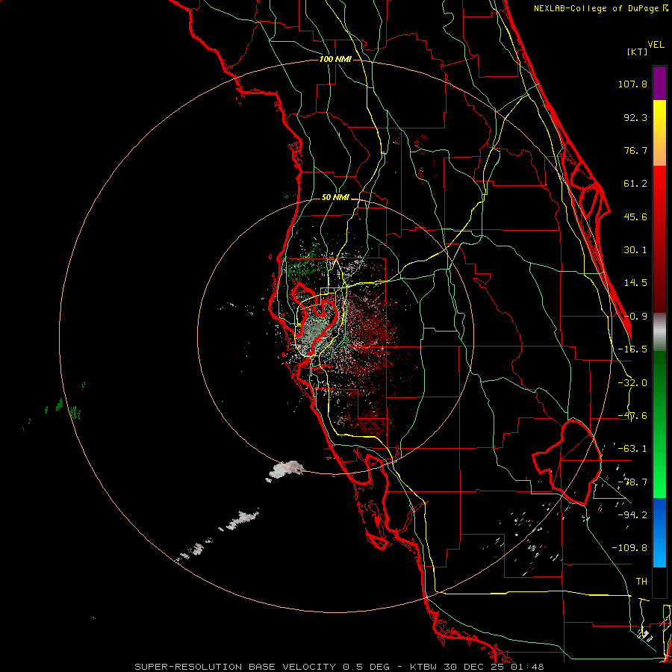Screen dimensions: 672x672
Task: Select the -109.8 legend value
Action: [x=629, y=548]
